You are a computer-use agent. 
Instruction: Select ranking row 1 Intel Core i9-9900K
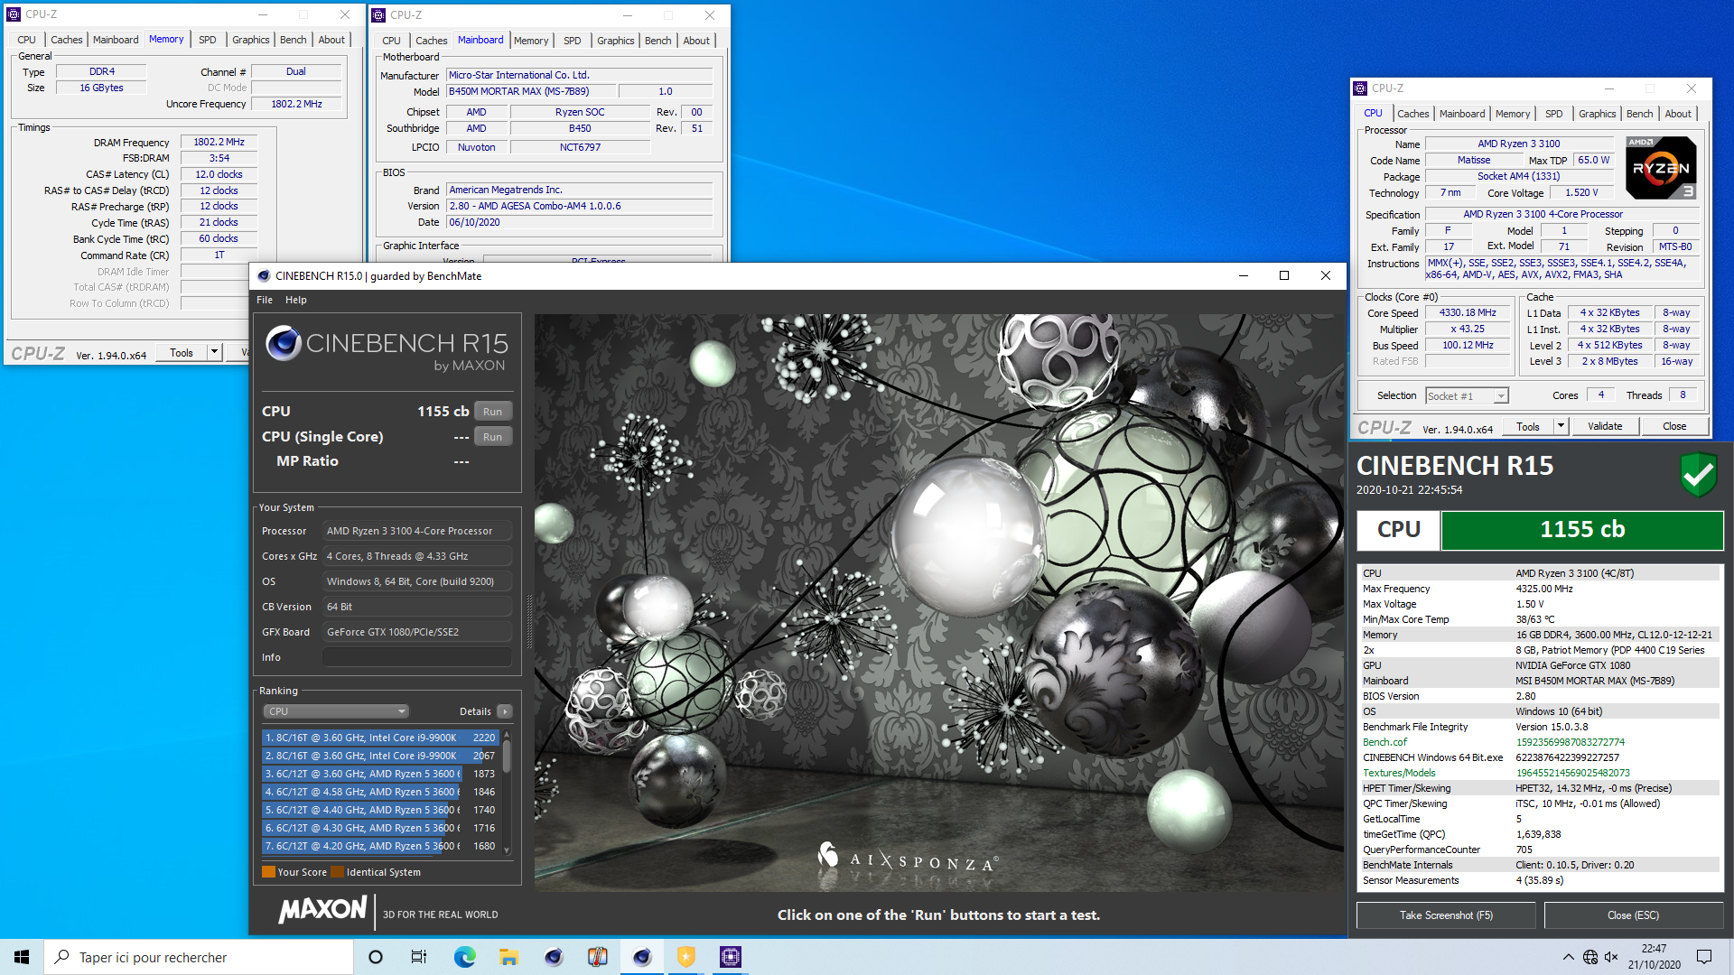click(380, 738)
